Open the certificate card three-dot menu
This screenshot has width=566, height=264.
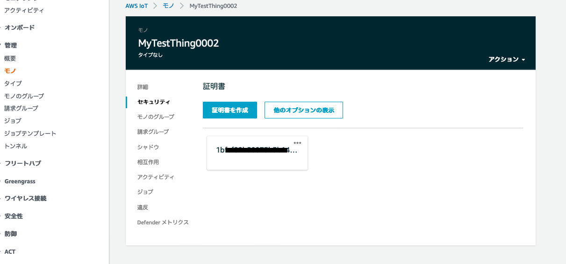(297, 143)
